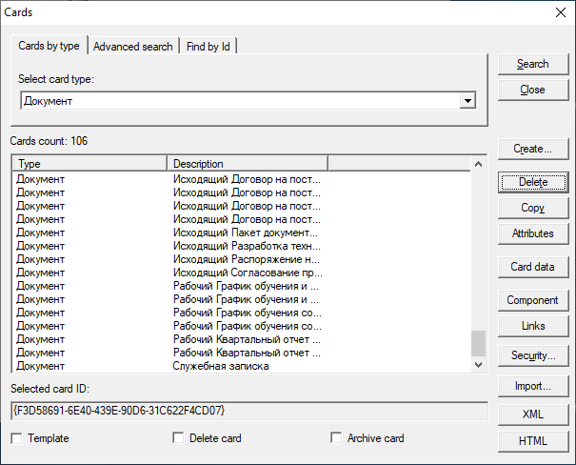Screen dimensions: 576x465
Task: Click the list scroll-down arrow
Action: pyautogui.click(x=479, y=363)
